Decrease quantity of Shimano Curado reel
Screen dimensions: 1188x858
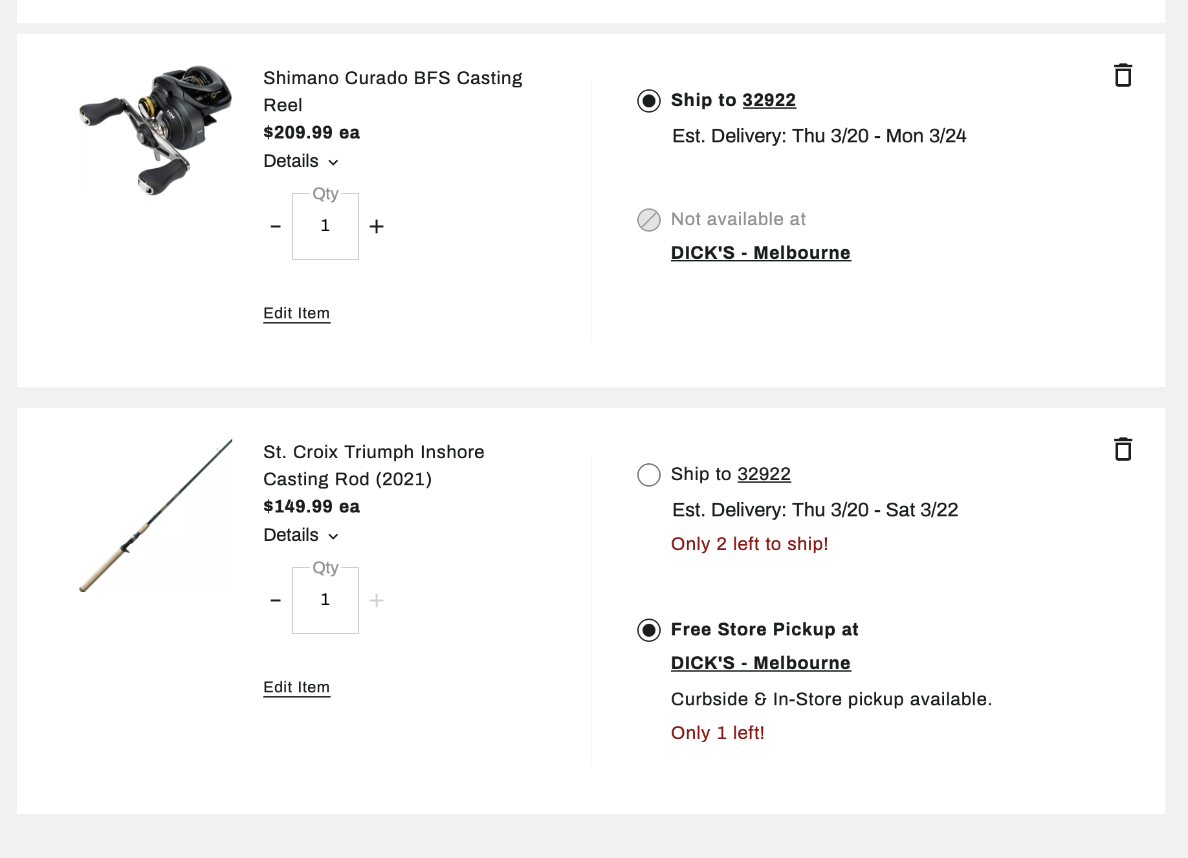(x=276, y=226)
